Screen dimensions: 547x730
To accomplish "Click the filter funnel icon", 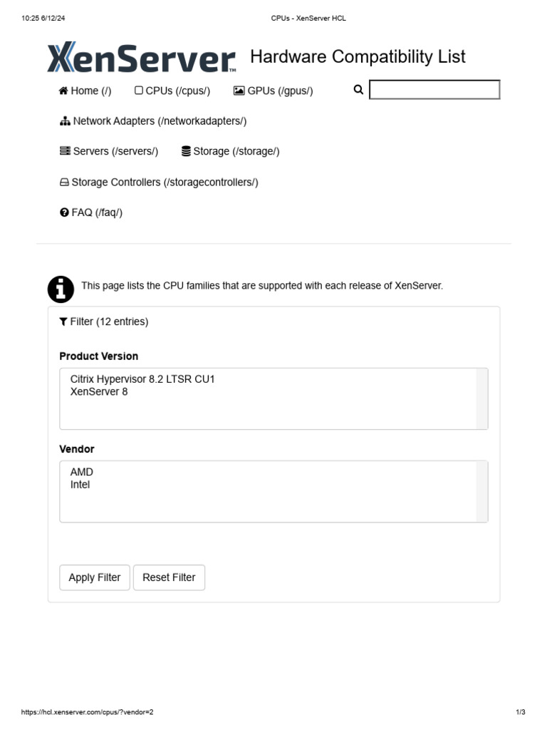I will (x=63, y=322).
